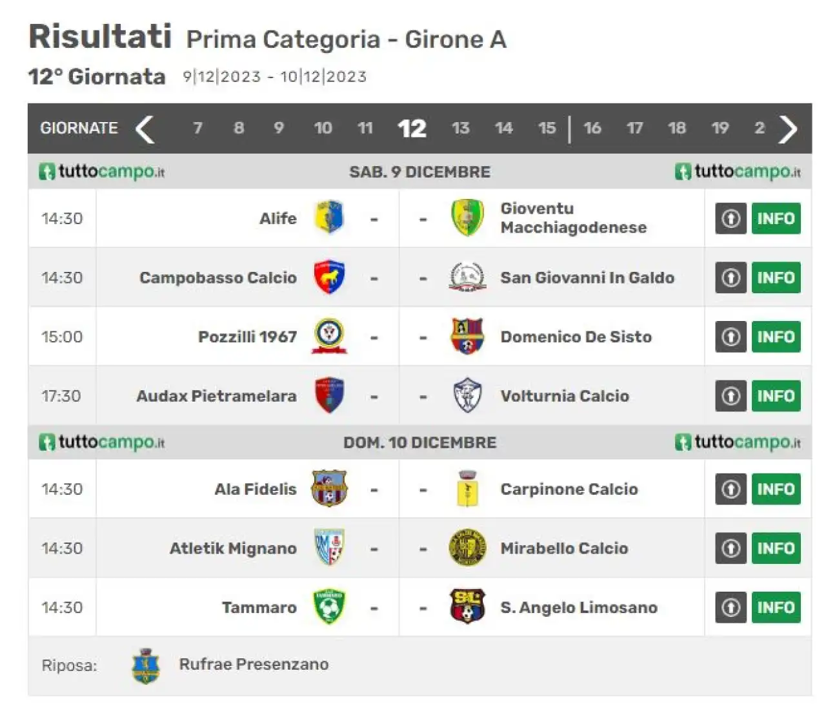
Task: Click the Pozzilli 1967 team logo
Action: pos(329,336)
